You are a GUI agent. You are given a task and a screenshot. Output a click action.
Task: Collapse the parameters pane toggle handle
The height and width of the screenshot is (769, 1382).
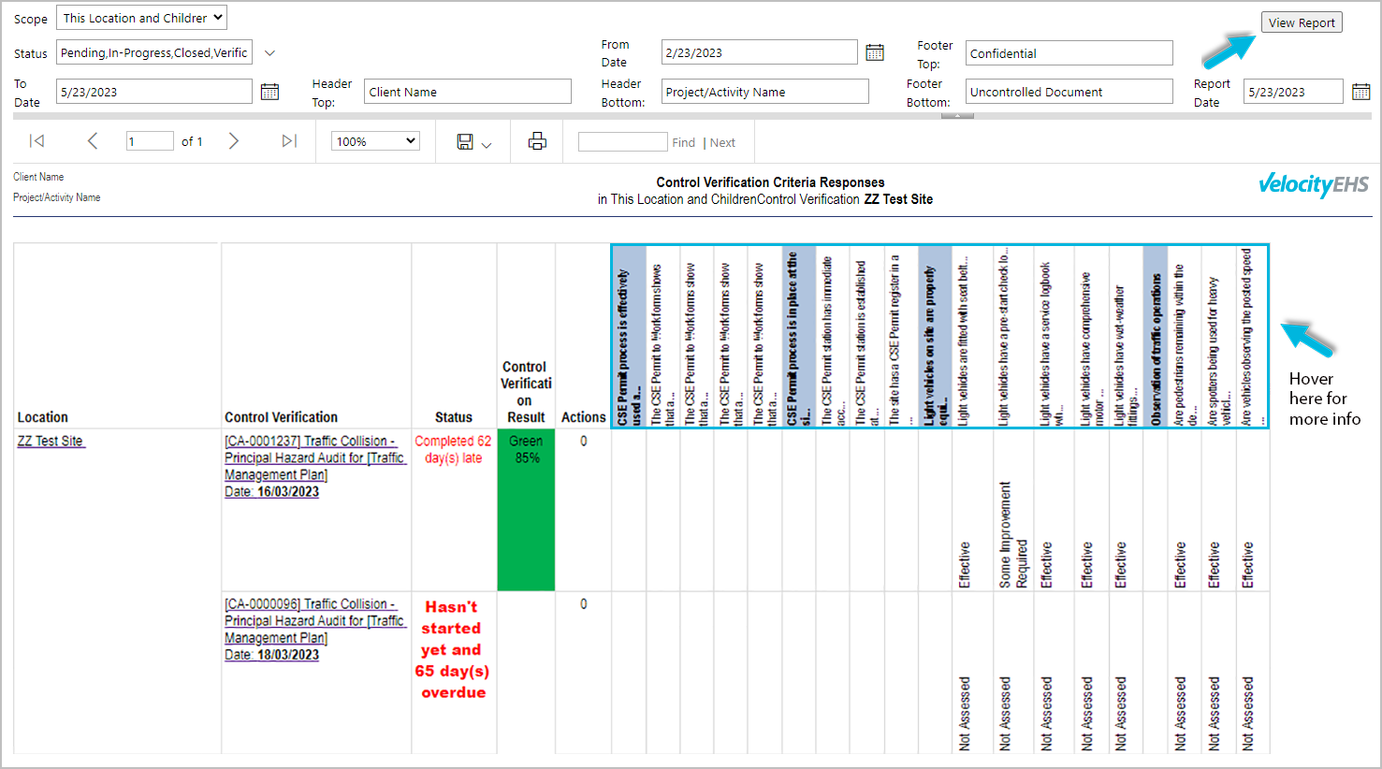point(957,116)
